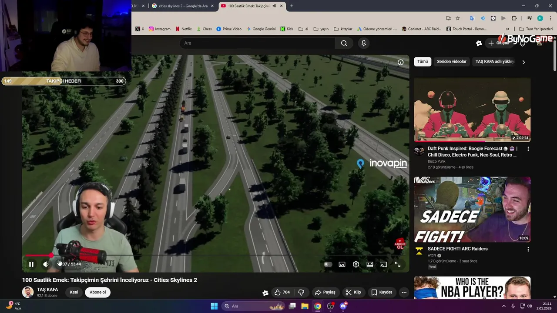Show hidden system tray icons chevron

tap(504, 306)
